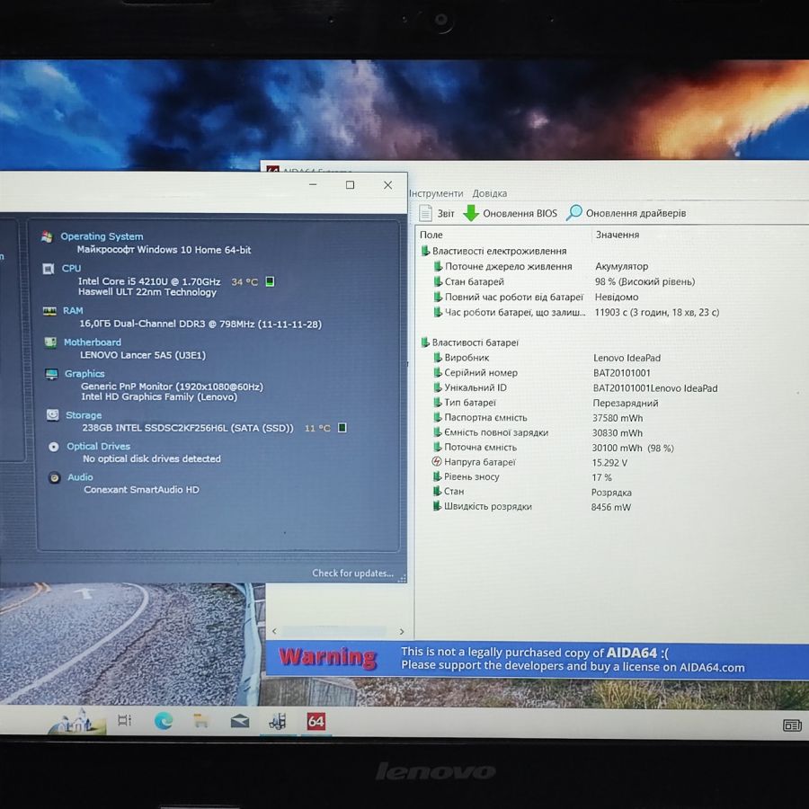The width and height of the screenshot is (809, 809).
Task: Click the RAM module icon in Speccy
Action: [49, 311]
